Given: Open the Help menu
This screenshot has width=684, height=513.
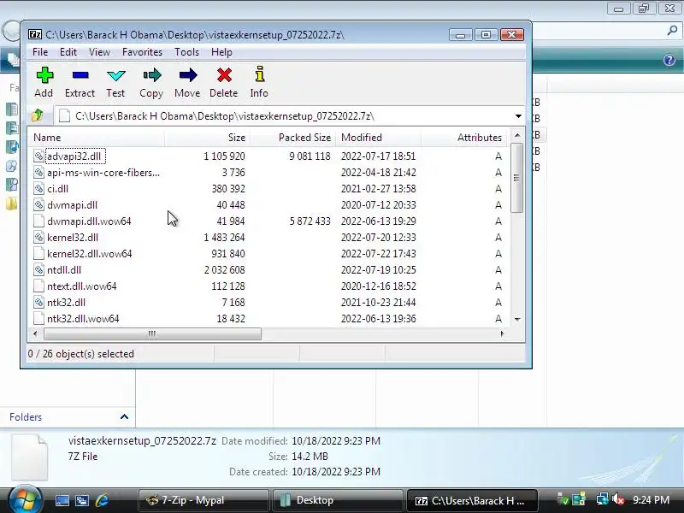Looking at the screenshot, I should 221,52.
